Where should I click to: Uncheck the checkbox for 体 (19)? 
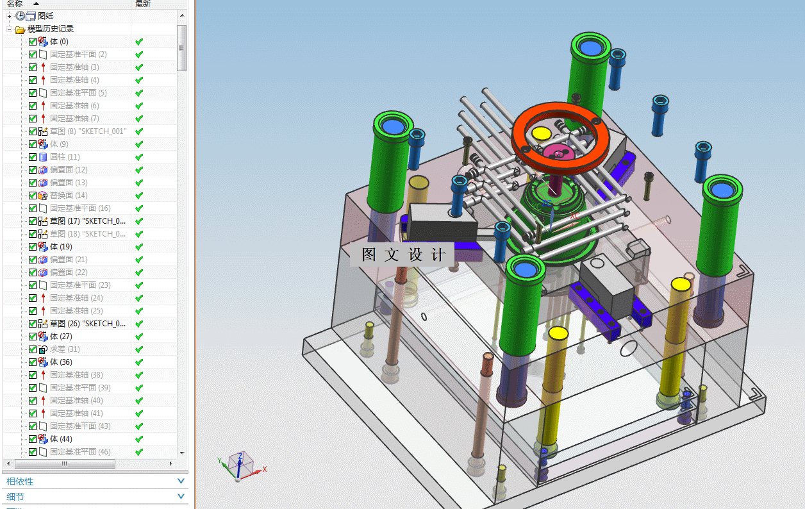pos(33,247)
